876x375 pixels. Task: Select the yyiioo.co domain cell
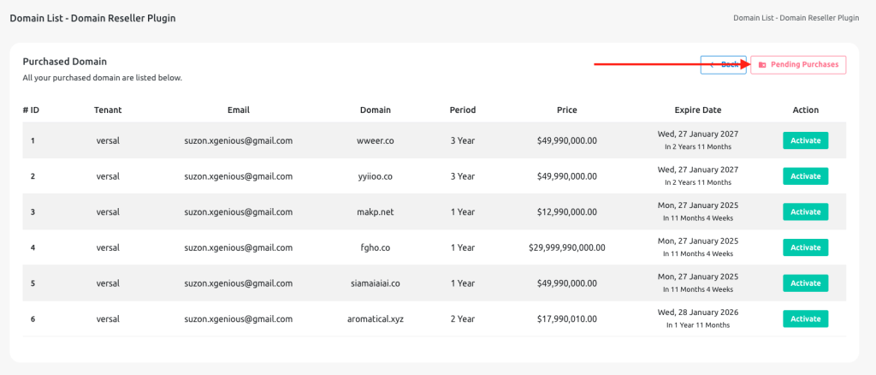pyautogui.click(x=376, y=176)
